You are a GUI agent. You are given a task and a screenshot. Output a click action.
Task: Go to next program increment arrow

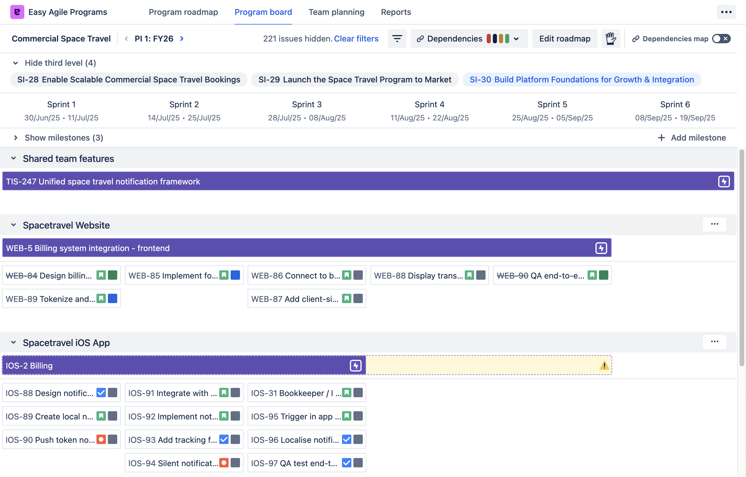(182, 39)
